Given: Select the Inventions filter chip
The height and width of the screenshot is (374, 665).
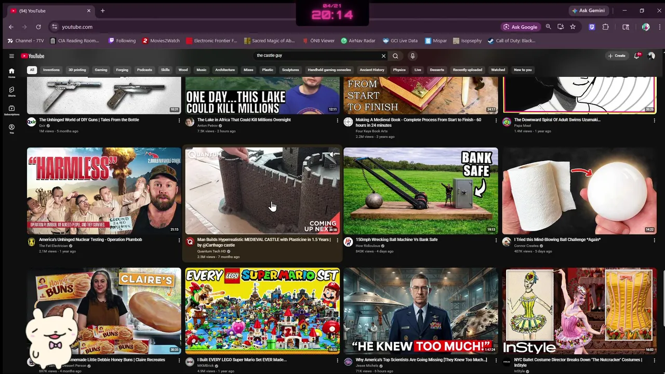Looking at the screenshot, I should click(51, 70).
